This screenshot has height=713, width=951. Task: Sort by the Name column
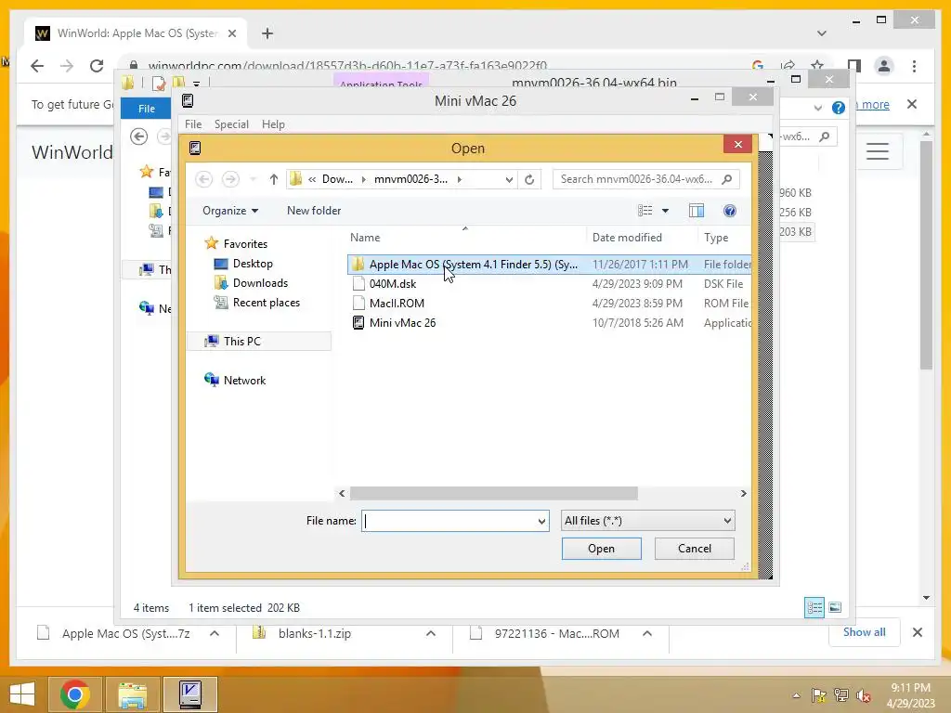[x=365, y=238]
